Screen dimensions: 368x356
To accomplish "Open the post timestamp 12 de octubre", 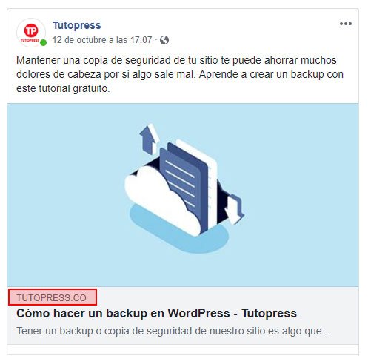I will click(x=102, y=40).
